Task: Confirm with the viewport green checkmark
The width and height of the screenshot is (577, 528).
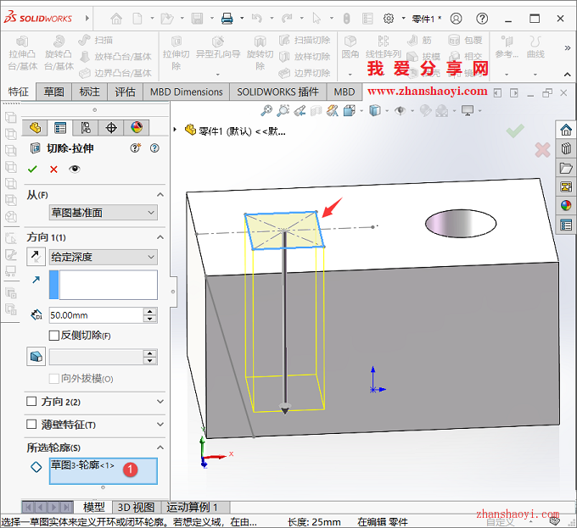Action: [x=515, y=131]
